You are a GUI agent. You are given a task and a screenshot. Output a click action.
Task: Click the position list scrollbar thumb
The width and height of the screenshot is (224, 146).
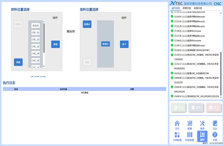(x=44, y=38)
